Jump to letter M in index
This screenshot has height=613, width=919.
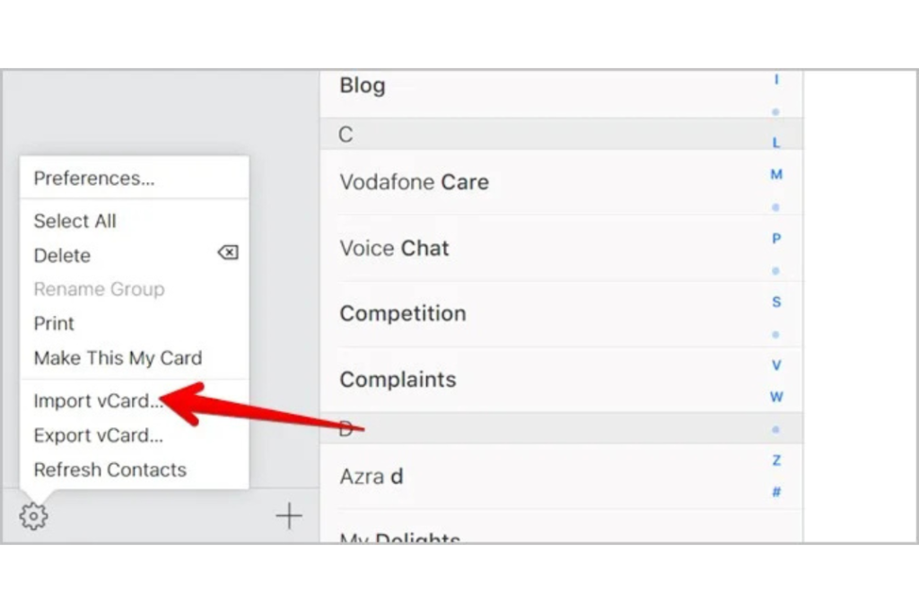point(776,175)
